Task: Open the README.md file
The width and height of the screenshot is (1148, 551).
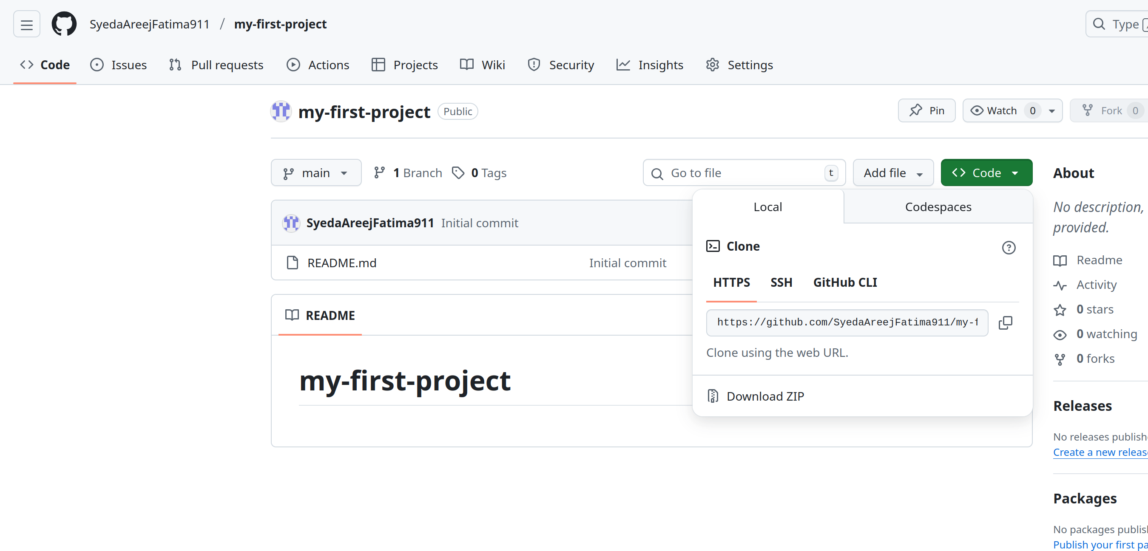Action: [342, 263]
